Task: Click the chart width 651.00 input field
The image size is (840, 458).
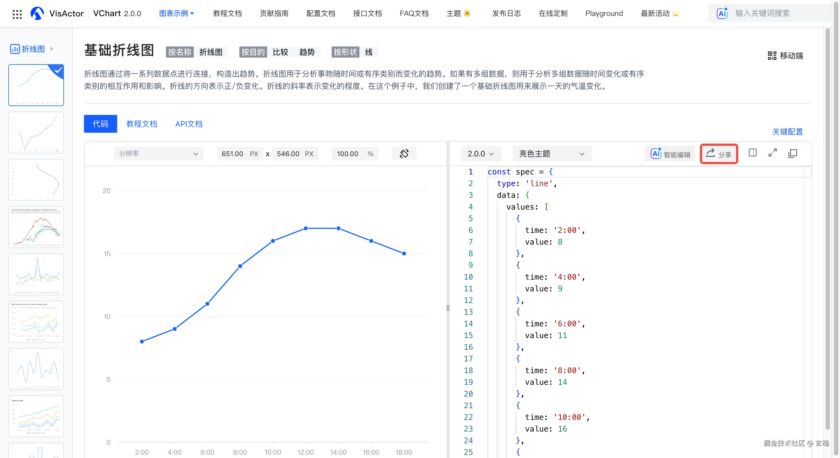Action: [x=232, y=154]
